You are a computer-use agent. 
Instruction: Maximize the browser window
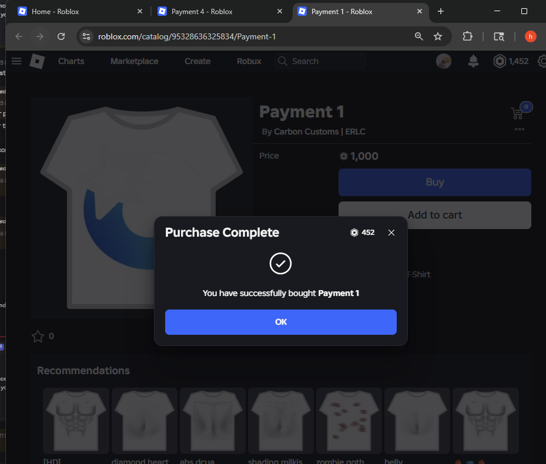tap(524, 11)
